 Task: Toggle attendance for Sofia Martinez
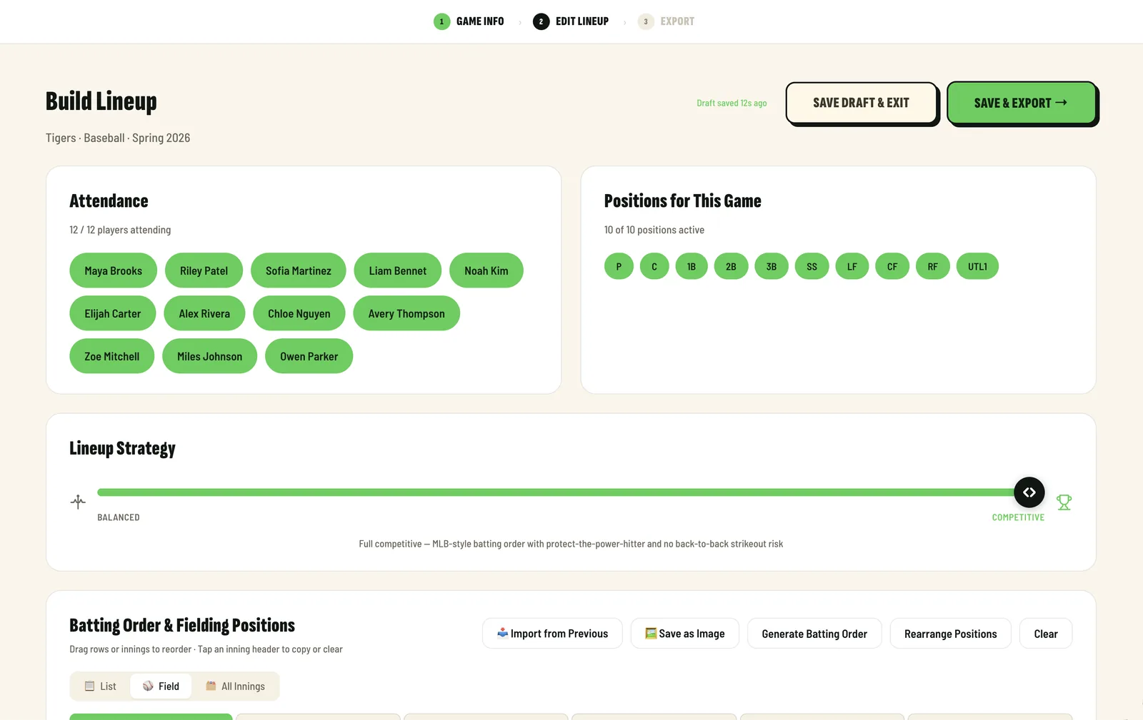(x=299, y=270)
